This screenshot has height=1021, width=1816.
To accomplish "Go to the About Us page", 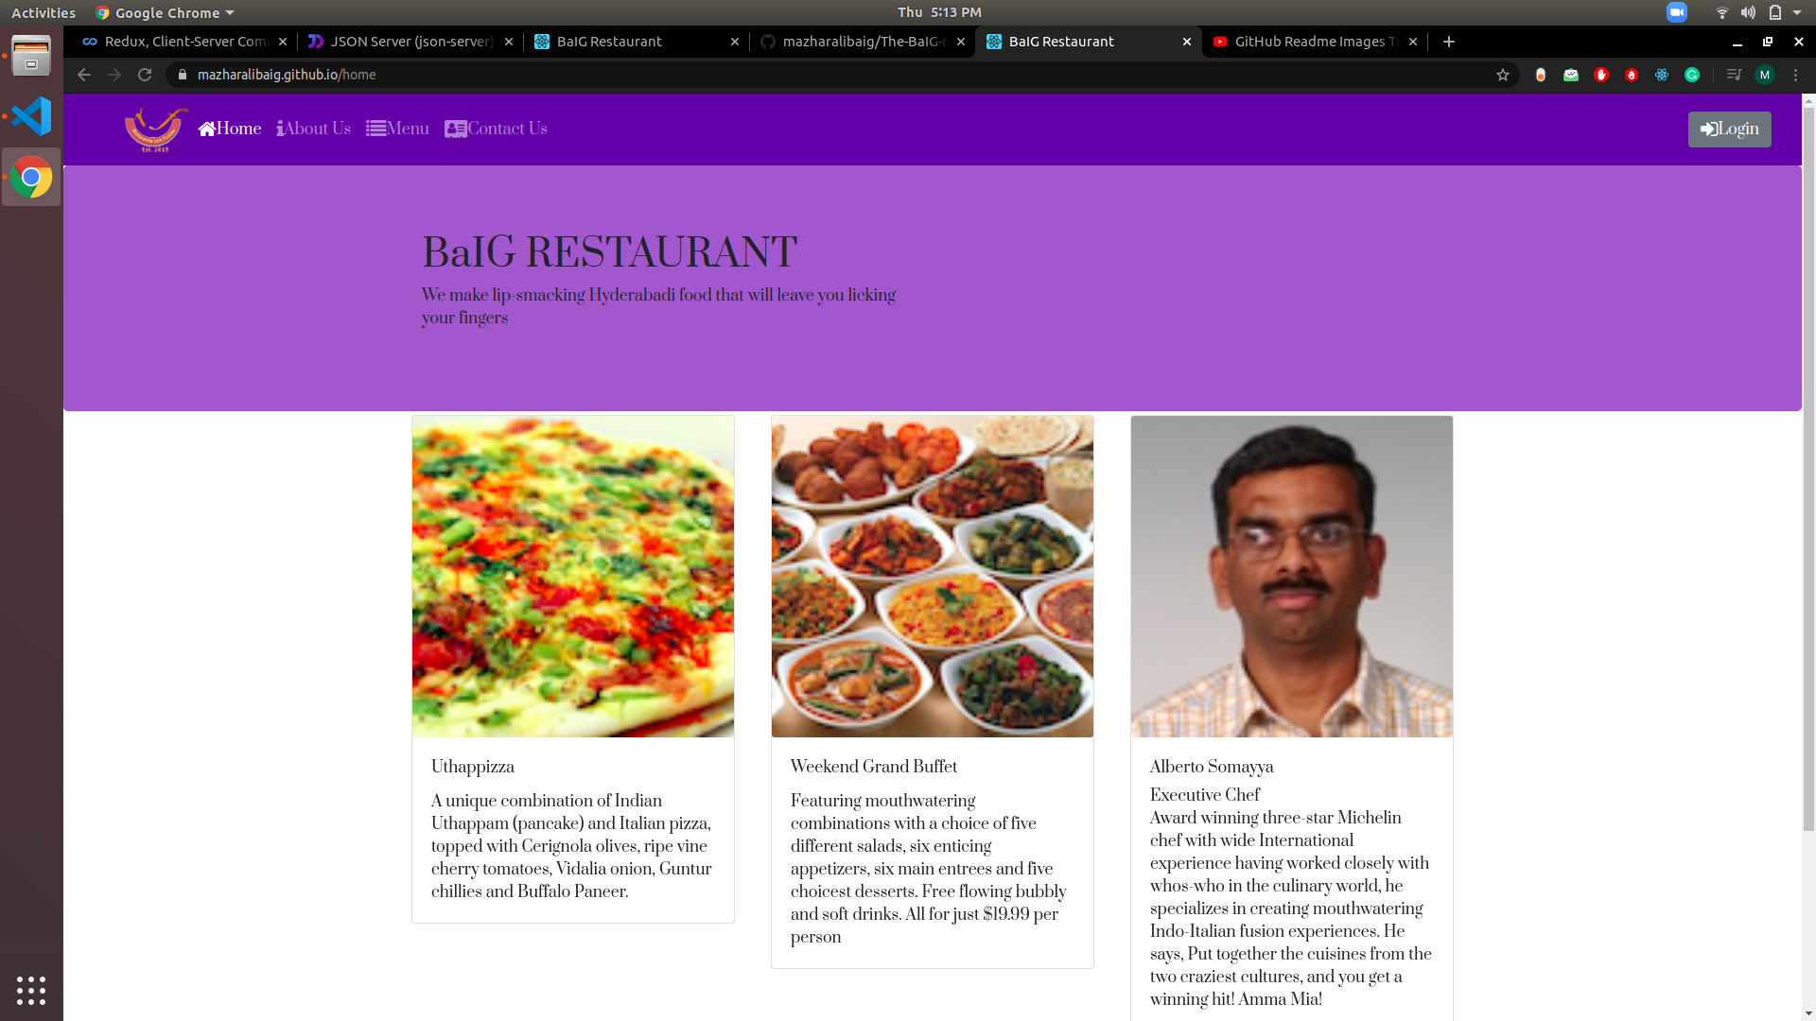I will click(x=314, y=129).
